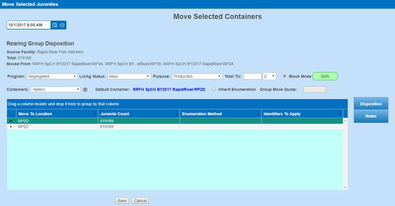This screenshot has height=206, width=395.
Task: Open the clock time picker icon
Action: click(62, 25)
